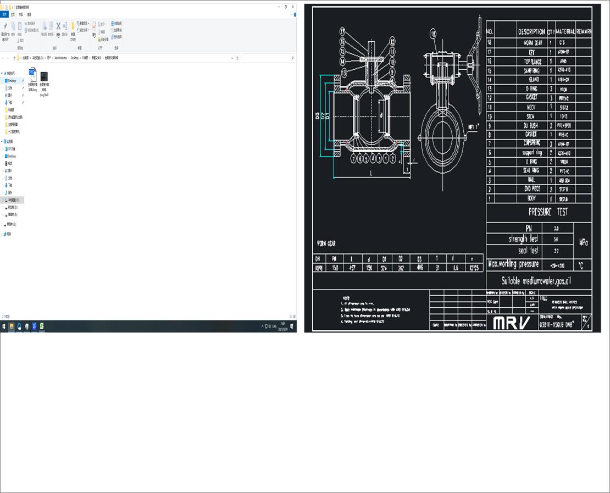Click Pin to Quick access ribbon icon

click(5, 26)
